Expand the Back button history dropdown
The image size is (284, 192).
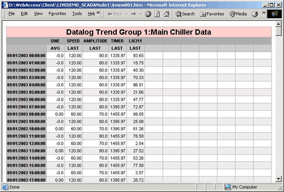coord(127,14)
